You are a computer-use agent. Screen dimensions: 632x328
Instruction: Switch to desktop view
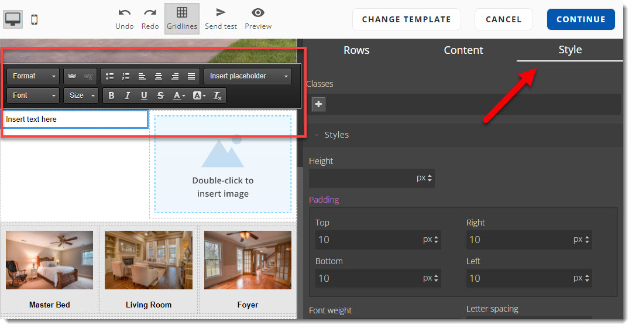click(13, 19)
